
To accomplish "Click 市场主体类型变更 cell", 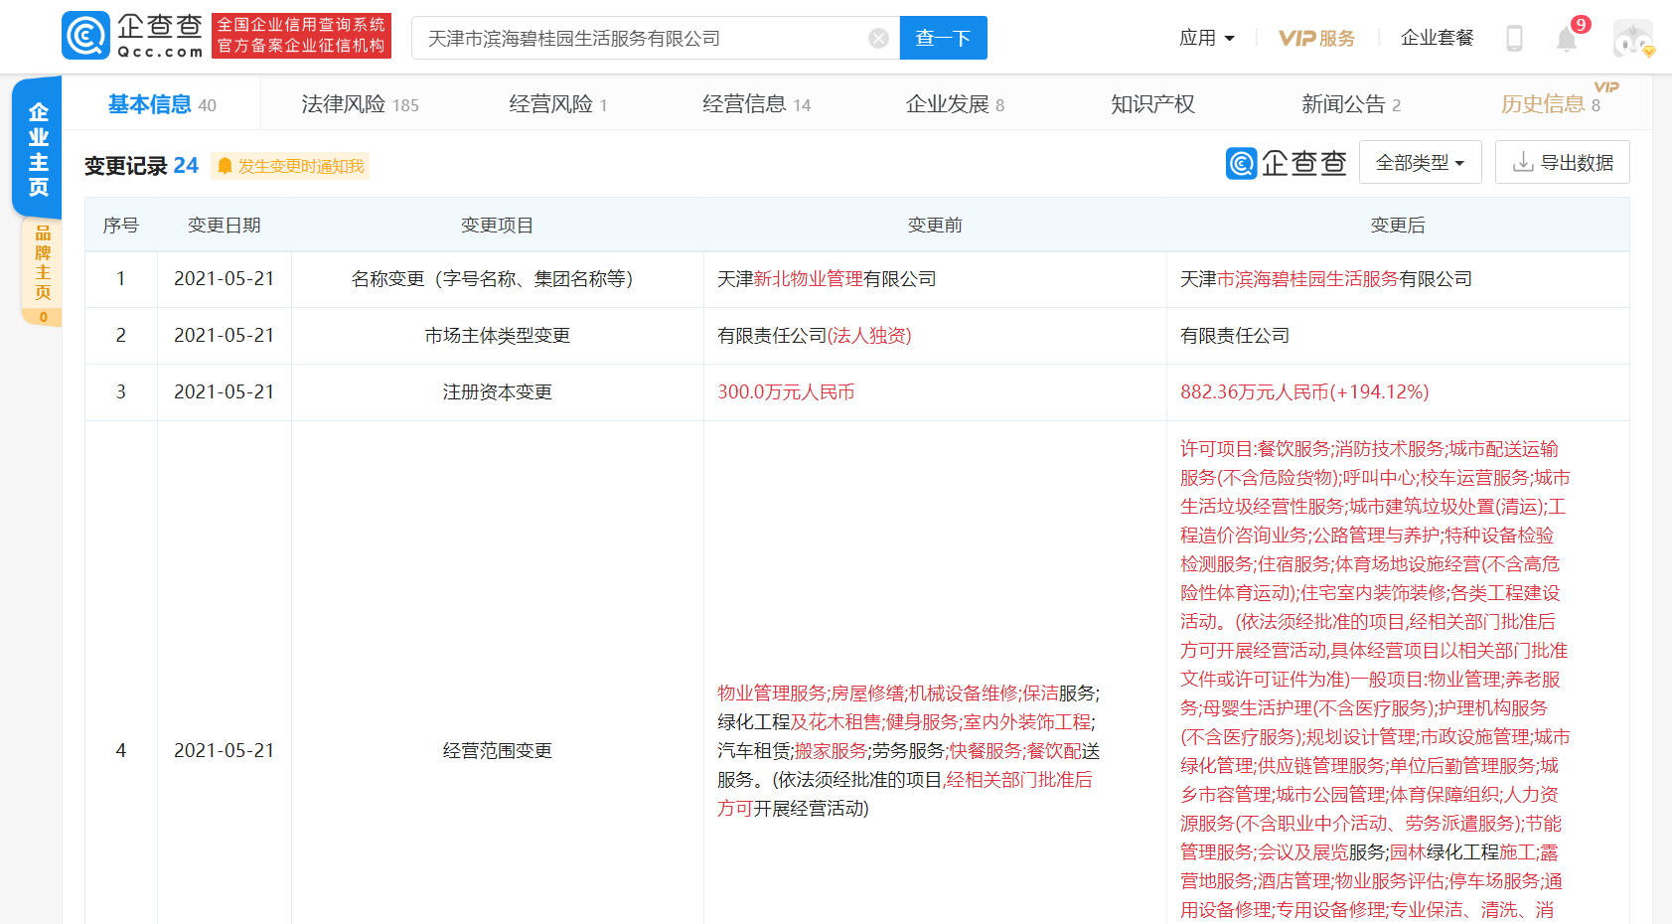I will pos(497,336).
